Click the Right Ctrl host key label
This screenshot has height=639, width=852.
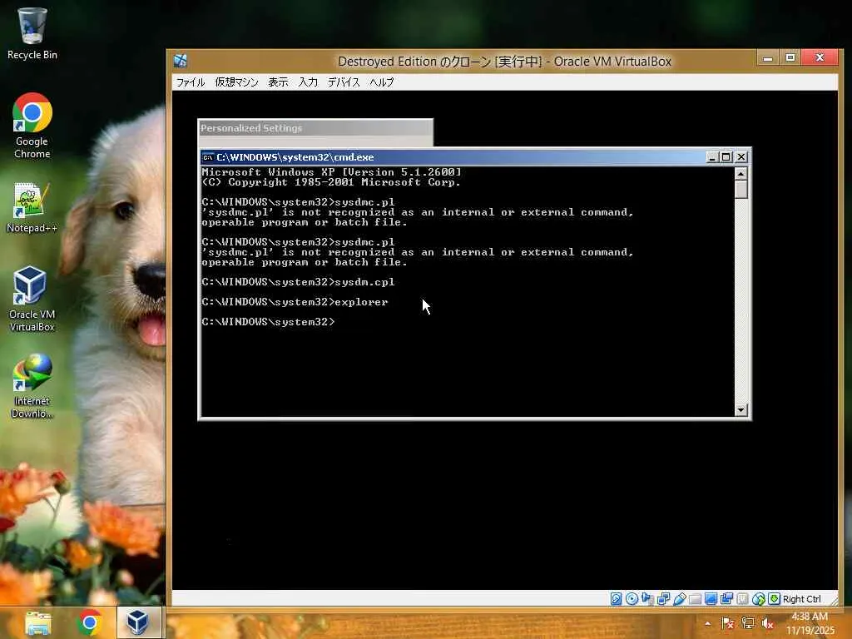point(801,599)
